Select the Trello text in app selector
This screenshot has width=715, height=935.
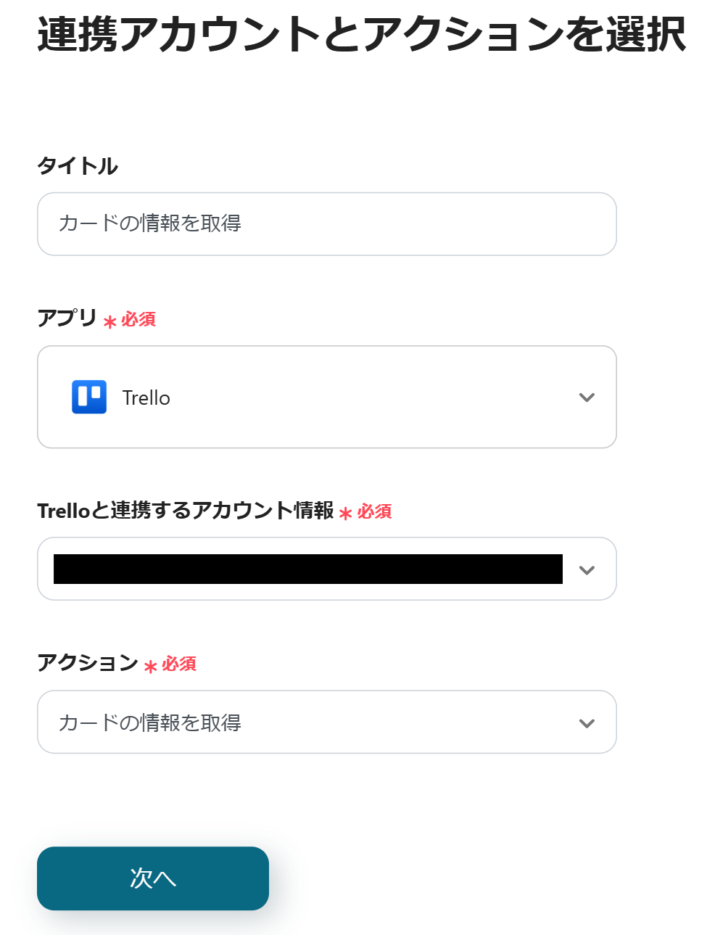(146, 398)
